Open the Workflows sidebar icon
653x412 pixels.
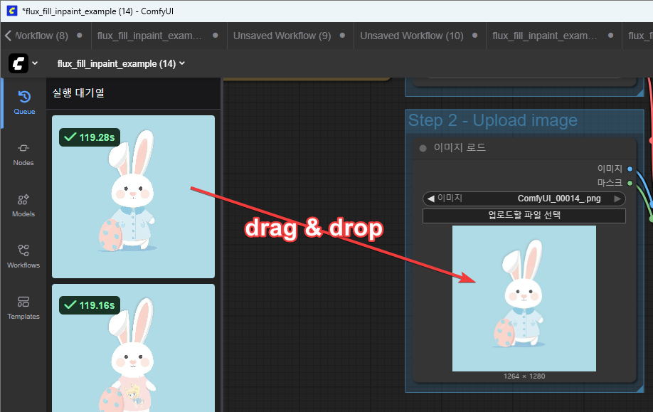(x=23, y=255)
